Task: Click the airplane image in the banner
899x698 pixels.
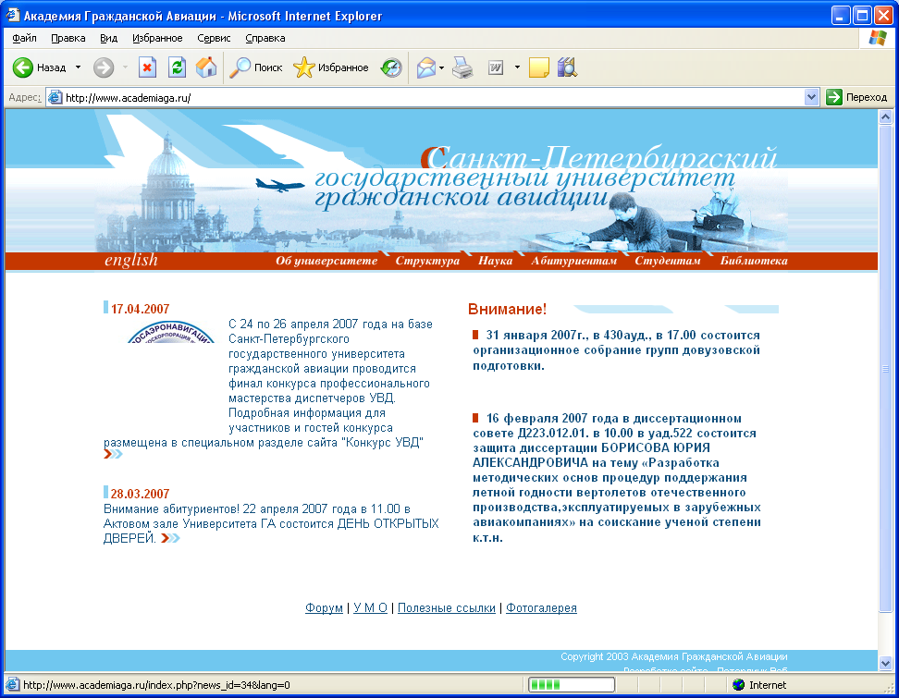Action: click(280, 185)
